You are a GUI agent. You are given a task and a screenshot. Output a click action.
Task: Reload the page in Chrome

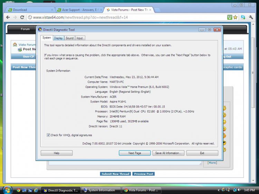(x=22, y=17)
